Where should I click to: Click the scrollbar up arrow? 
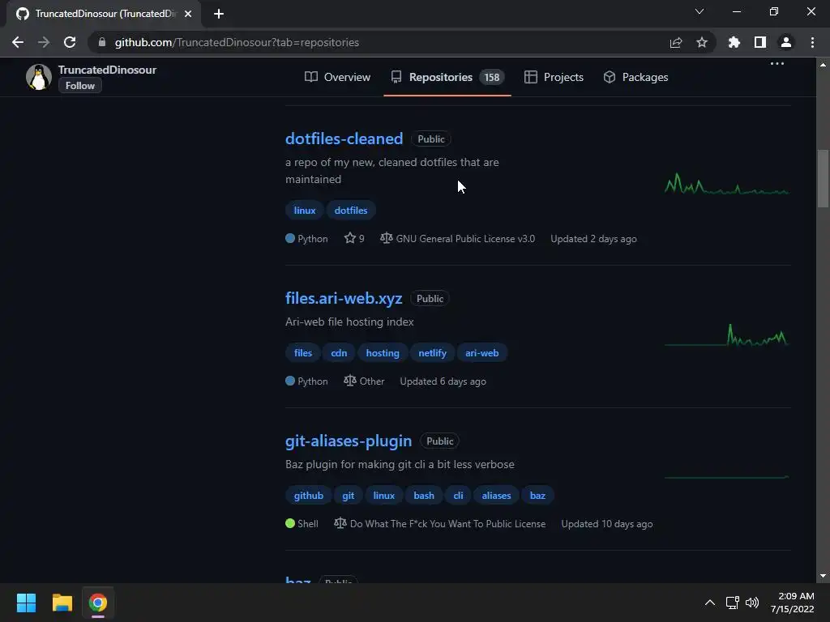[823, 65]
